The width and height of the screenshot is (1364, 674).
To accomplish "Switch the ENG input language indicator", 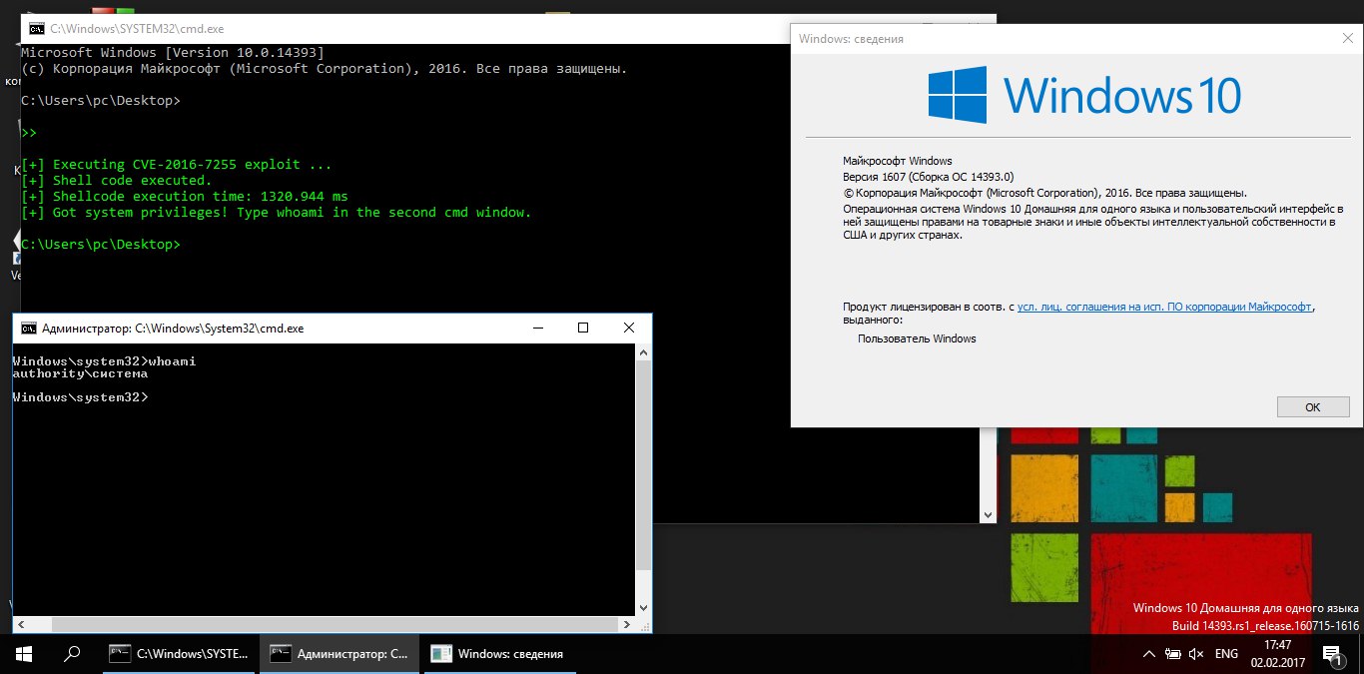I will [x=1226, y=654].
